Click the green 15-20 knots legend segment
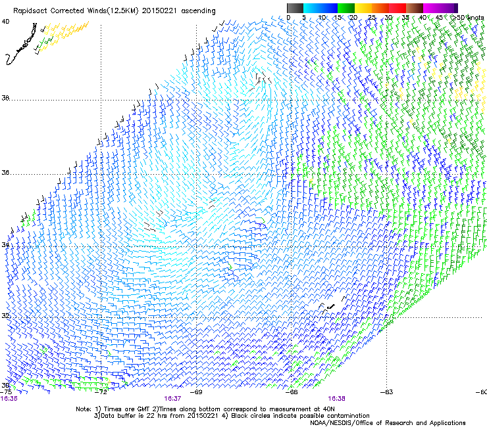Image resolution: width=487 pixels, height=427 pixels. 346,8
